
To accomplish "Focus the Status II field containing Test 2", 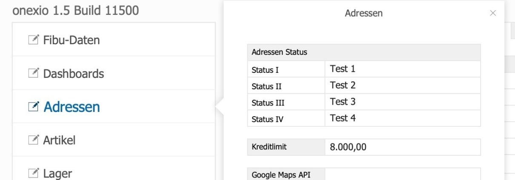I will click(402, 86).
